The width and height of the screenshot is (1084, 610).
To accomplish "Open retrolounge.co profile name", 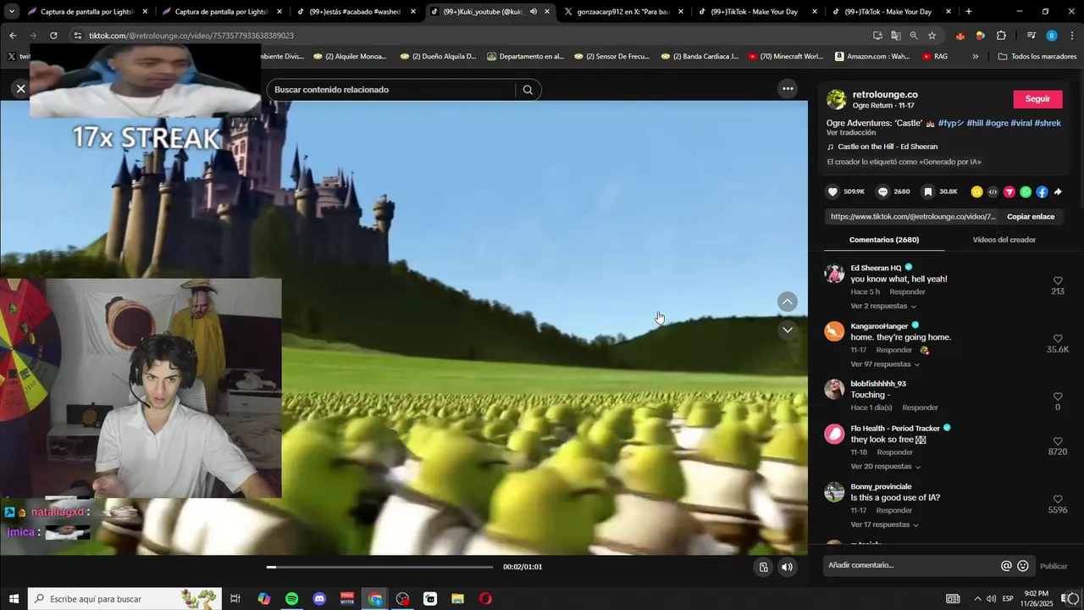I will pos(885,94).
